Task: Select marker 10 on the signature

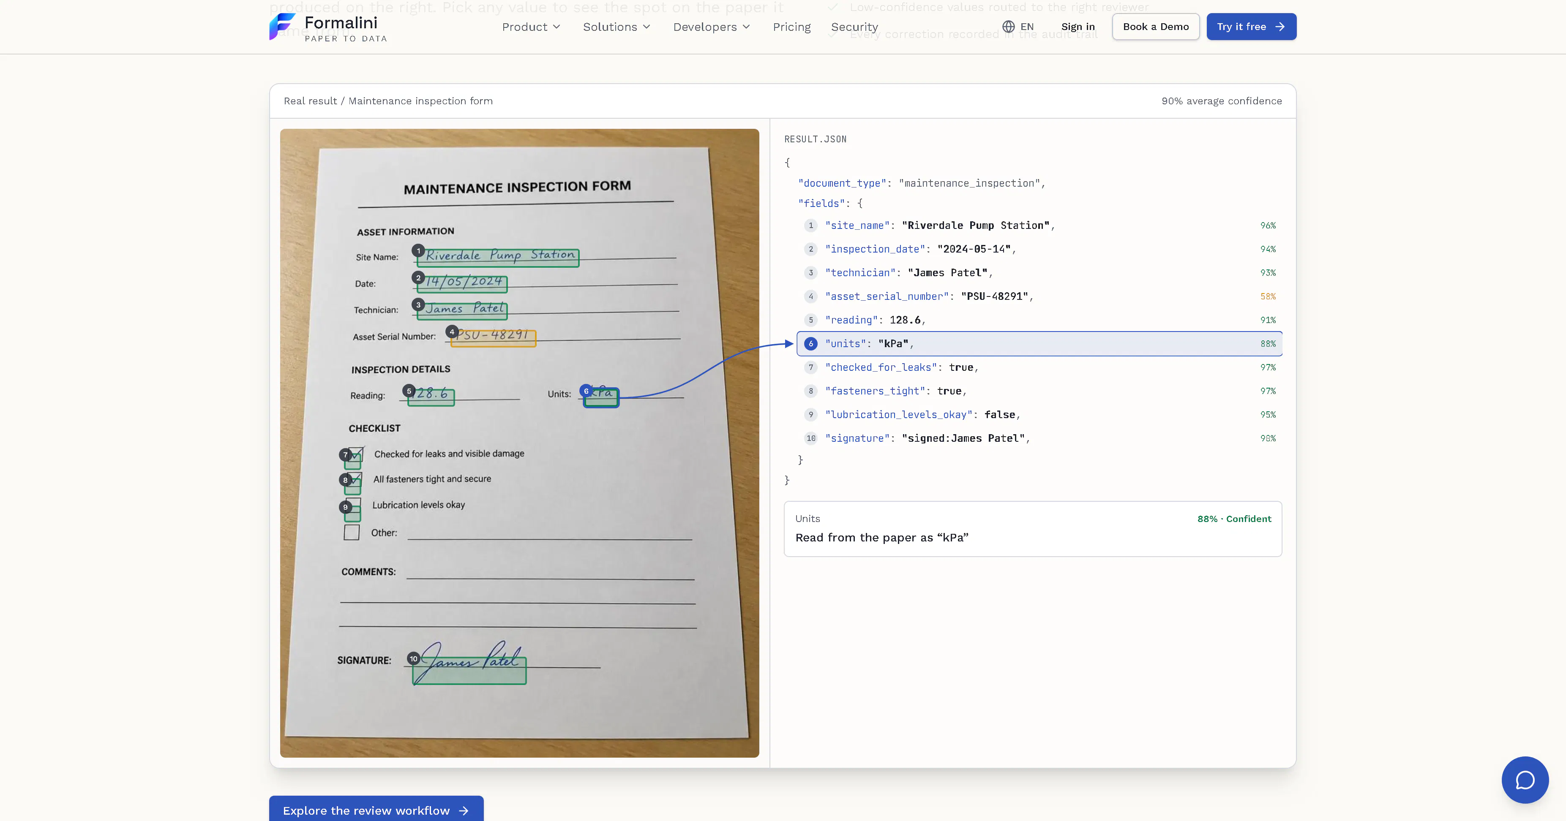Action: tap(413, 659)
